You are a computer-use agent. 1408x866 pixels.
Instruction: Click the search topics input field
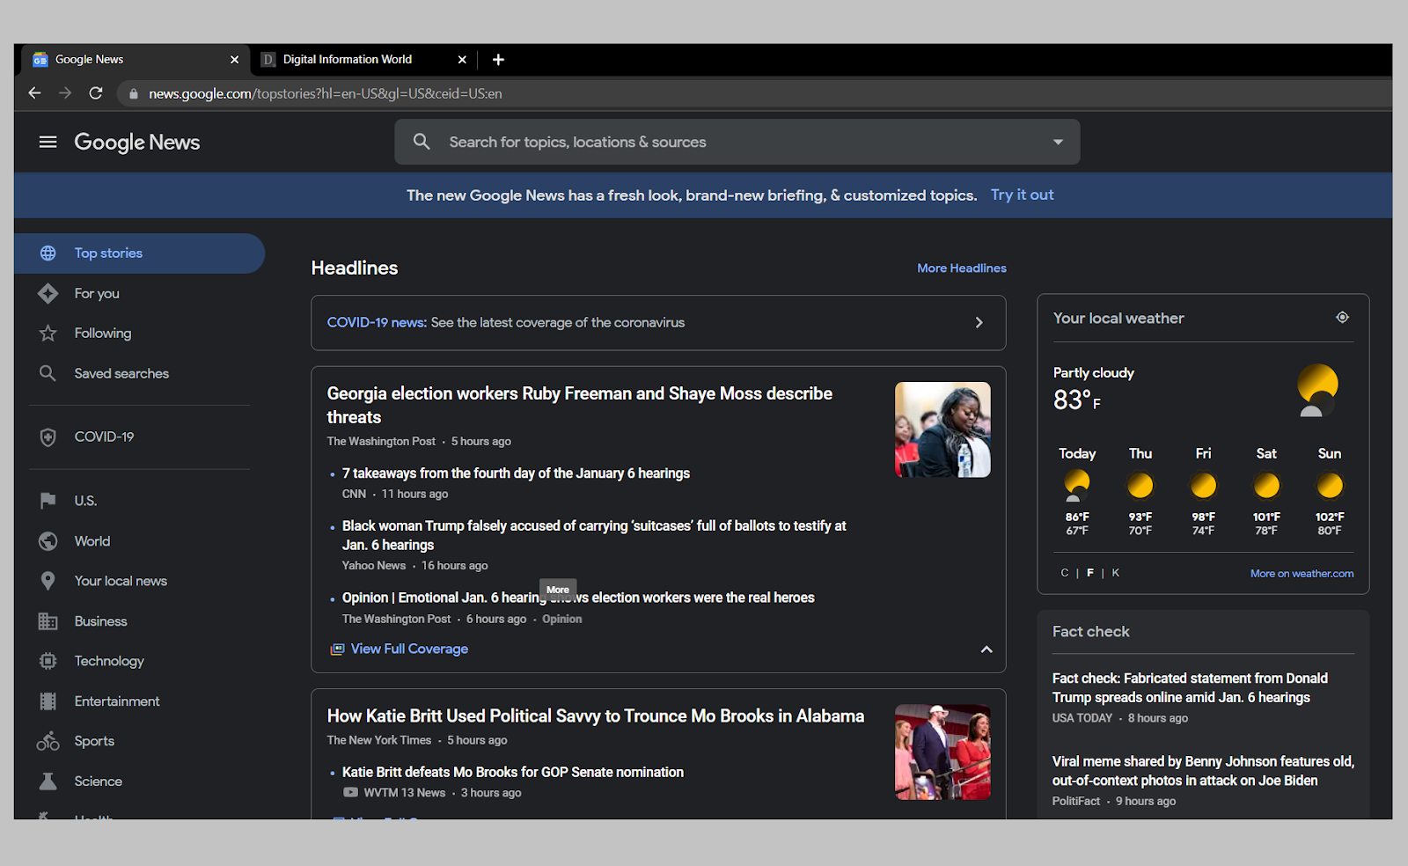(x=737, y=142)
